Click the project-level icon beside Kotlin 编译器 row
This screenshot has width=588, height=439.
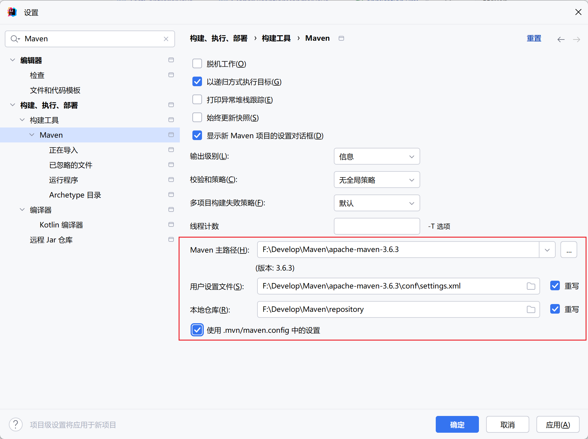pyautogui.click(x=171, y=224)
